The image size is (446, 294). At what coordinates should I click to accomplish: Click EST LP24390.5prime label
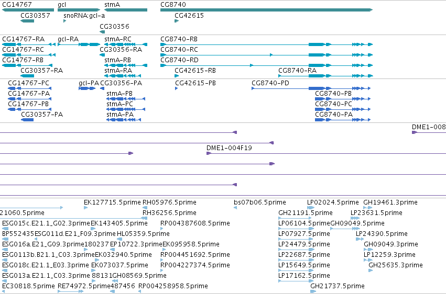point(382,234)
